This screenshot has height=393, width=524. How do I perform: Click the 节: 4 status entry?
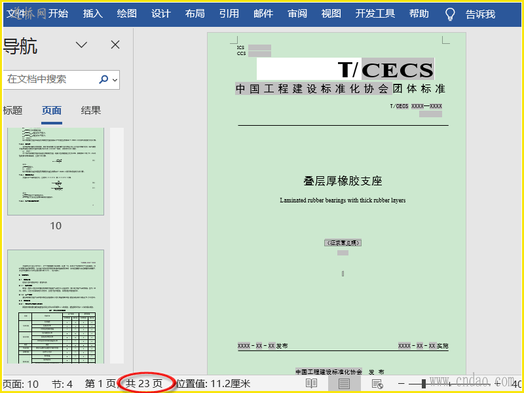(x=62, y=384)
